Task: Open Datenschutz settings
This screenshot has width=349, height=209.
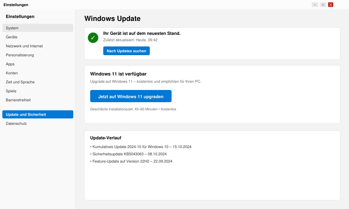Action: pyautogui.click(x=38, y=123)
